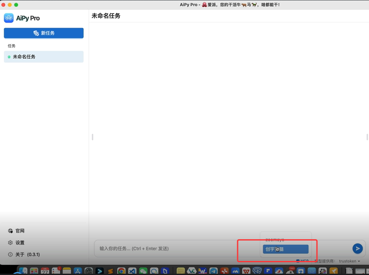Select 未命名任务 in the task list
This screenshot has height=275, width=369.
click(x=44, y=57)
